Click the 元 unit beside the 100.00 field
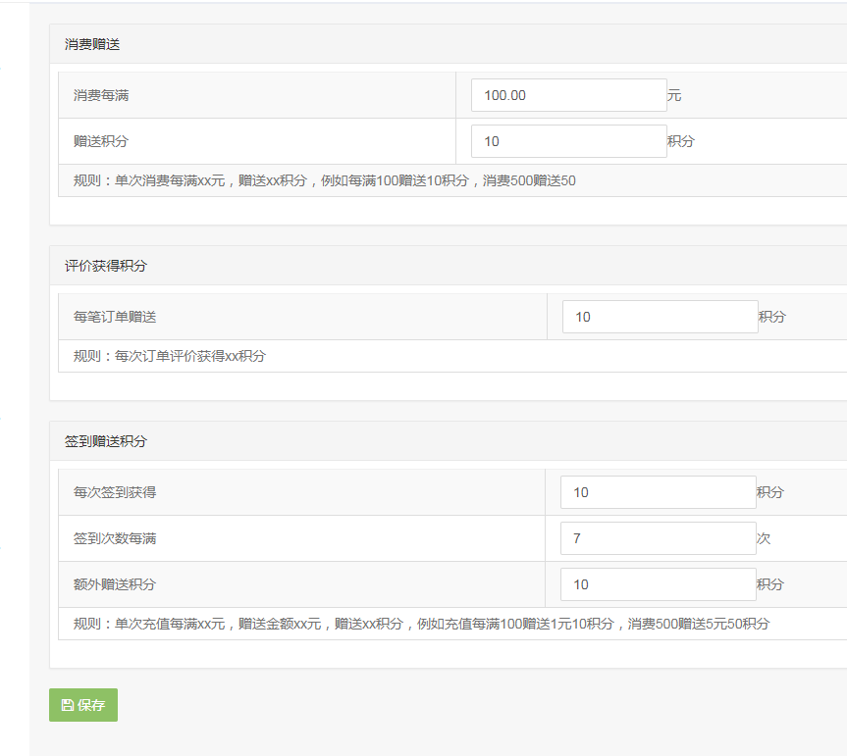The image size is (847, 756). click(x=674, y=95)
